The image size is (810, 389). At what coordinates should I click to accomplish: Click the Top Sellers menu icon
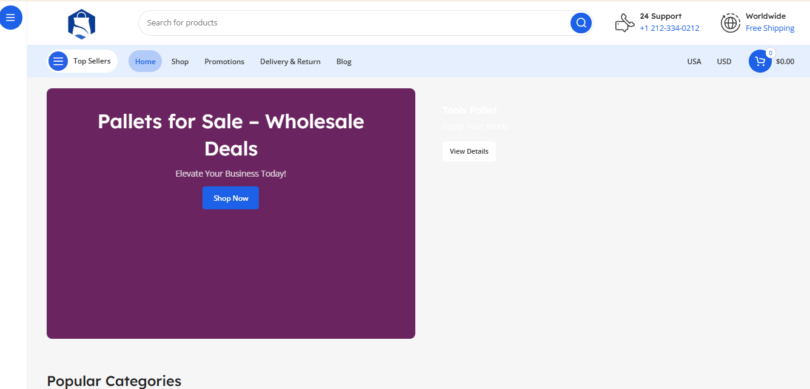tap(58, 61)
